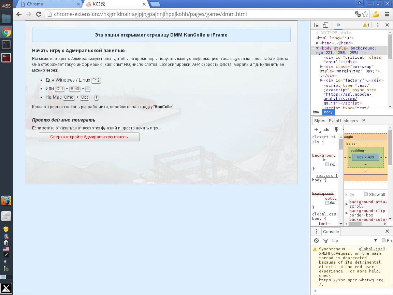Image resolution: width=393 pixels, height=295 pixels.
Task: Click the Сперва откройте Адмиральскую панель button
Action: (89, 137)
